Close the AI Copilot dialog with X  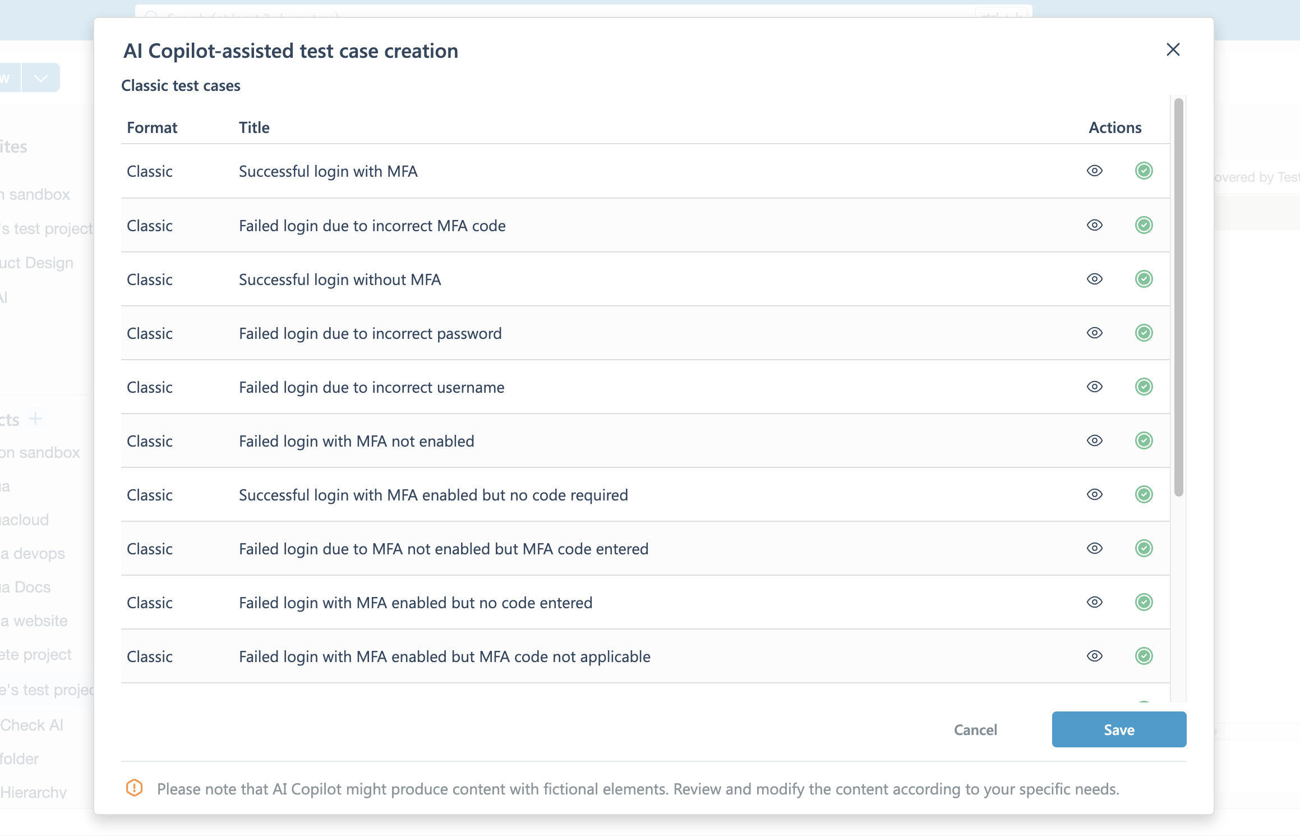(1173, 50)
